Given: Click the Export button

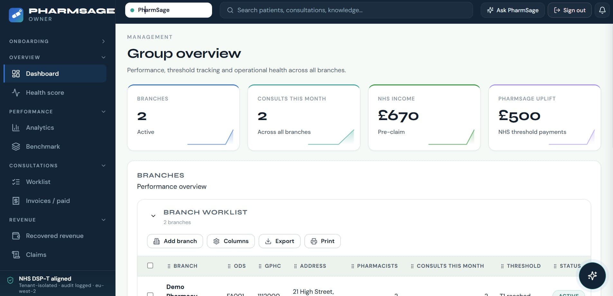Looking at the screenshot, I should pyautogui.click(x=280, y=241).
